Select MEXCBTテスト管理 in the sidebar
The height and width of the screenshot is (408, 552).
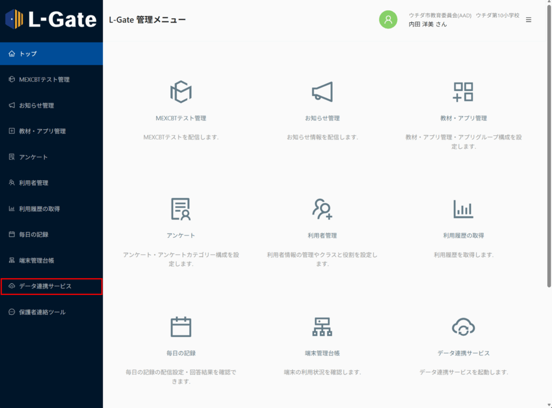tap(51, 80)
